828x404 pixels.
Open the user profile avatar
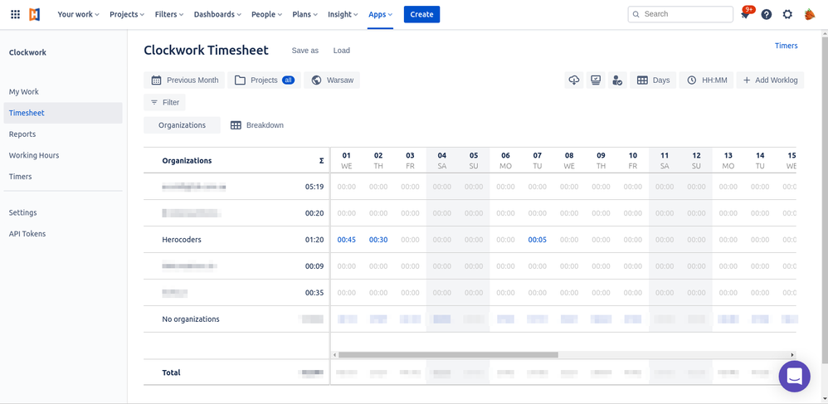(810, 14)
